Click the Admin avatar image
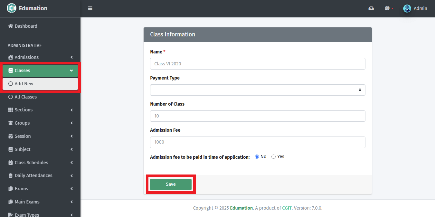Screen dimensions: 435x217 tap(407, 8)
